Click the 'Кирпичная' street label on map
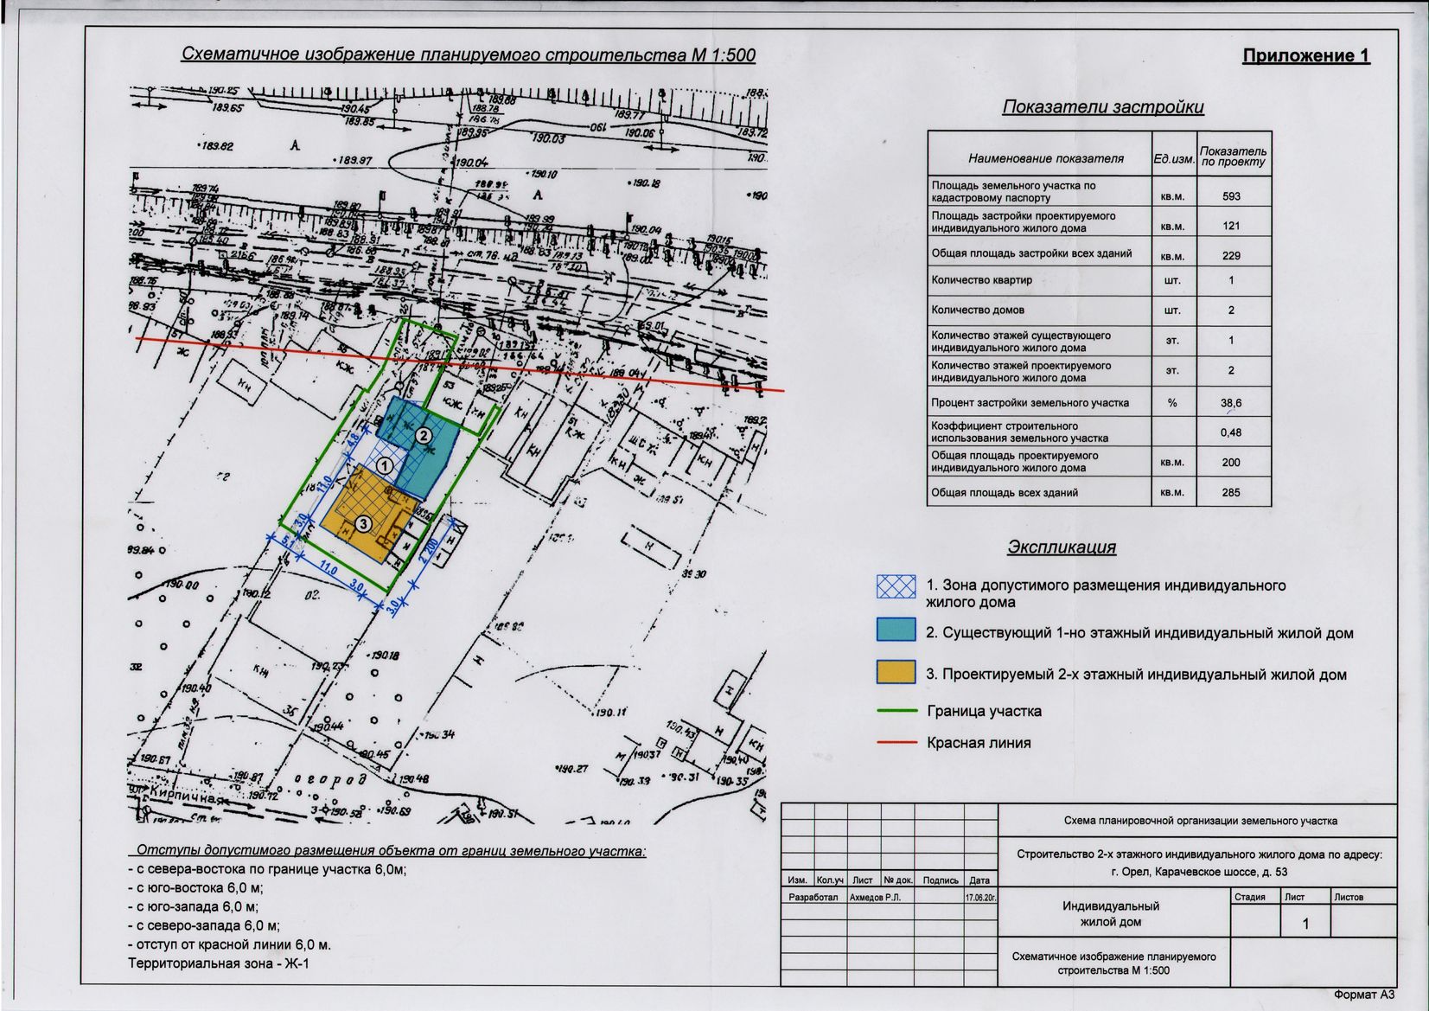 185,794
